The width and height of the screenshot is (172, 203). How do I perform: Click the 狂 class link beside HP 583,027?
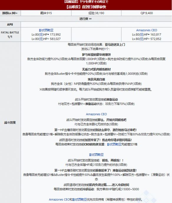point(41,39)
